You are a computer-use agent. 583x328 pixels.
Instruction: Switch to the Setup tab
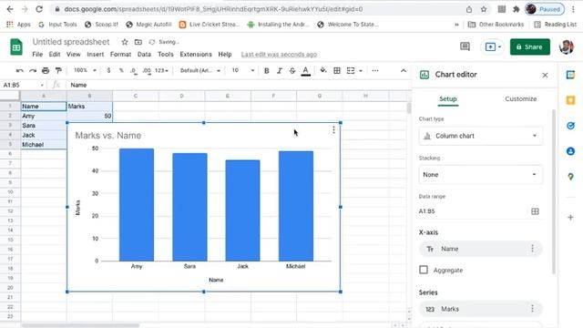tap(448, 99)
